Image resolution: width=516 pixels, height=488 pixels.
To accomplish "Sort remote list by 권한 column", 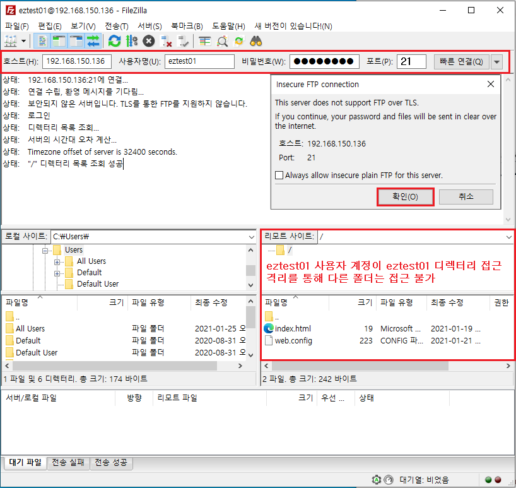I will (x=501, y=302).
